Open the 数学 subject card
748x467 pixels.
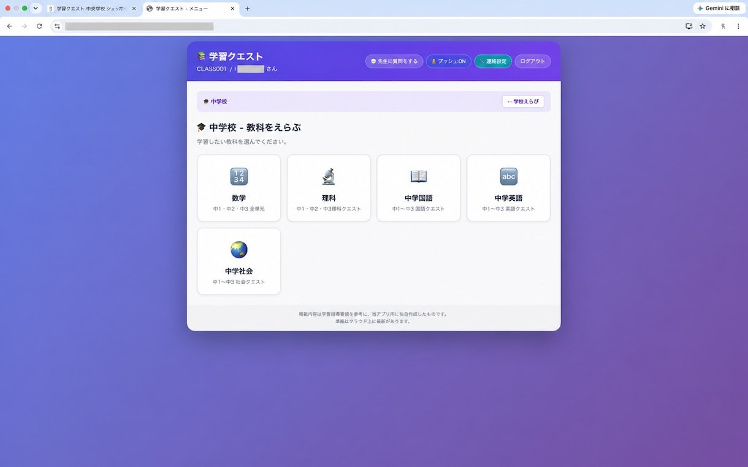[239, 188]
